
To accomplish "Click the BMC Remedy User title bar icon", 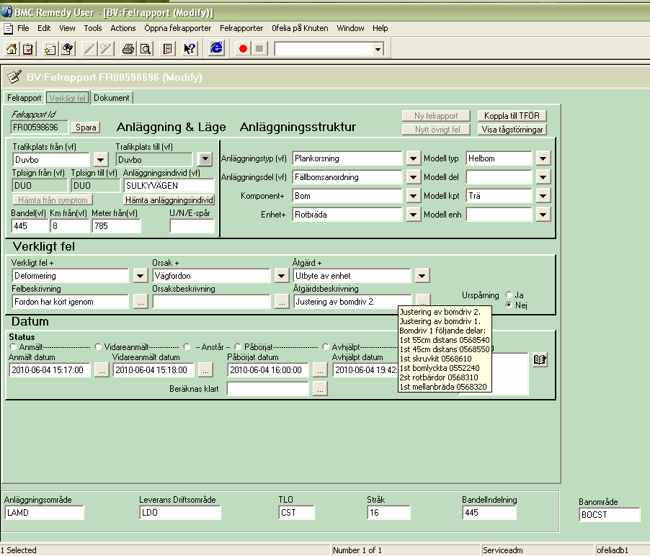I will 6,12.
